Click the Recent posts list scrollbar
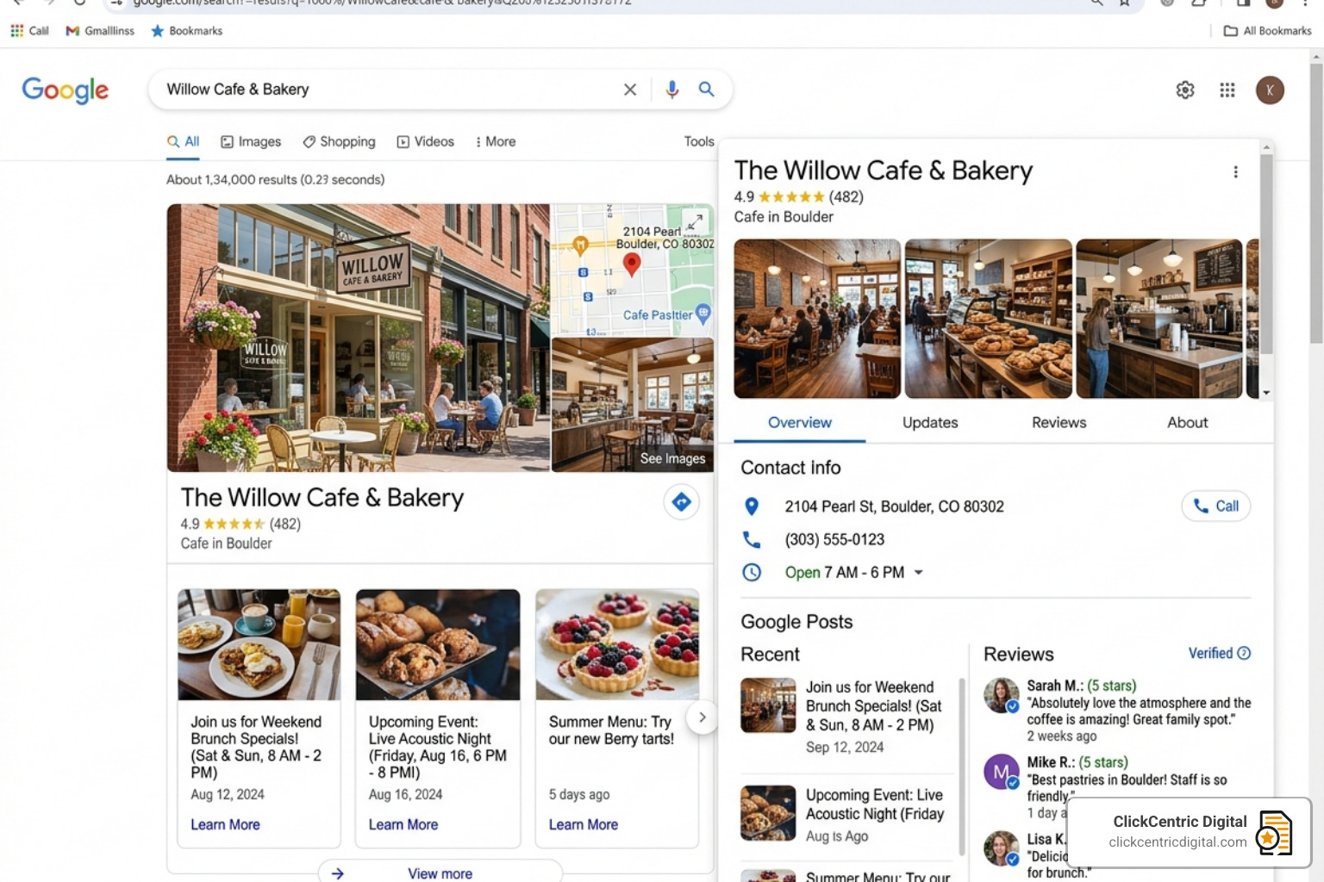This screenshot has height=882, width=1324. coord(962,767)
